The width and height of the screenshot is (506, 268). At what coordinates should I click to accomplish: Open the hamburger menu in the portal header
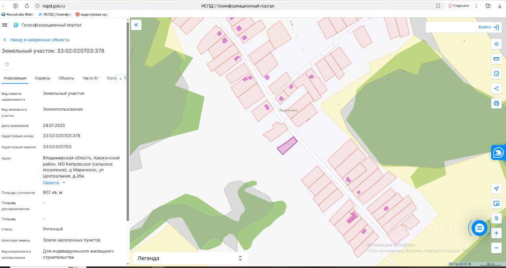[x=5, y=25]
